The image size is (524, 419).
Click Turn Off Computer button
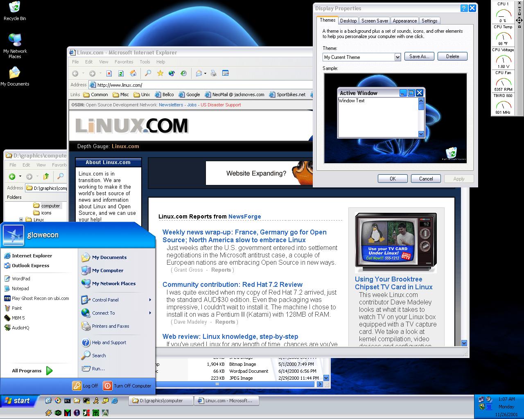pos(127,386)
